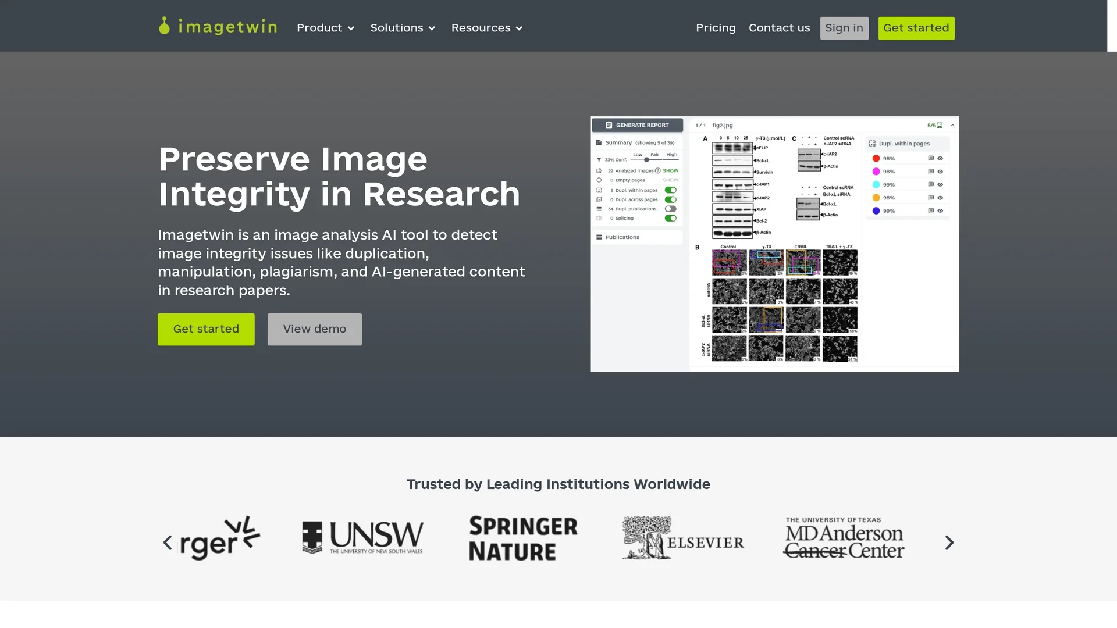The image size is (1117, 628).
Task: Open comment for the red 98% match
Action: [x=931, y=159]
